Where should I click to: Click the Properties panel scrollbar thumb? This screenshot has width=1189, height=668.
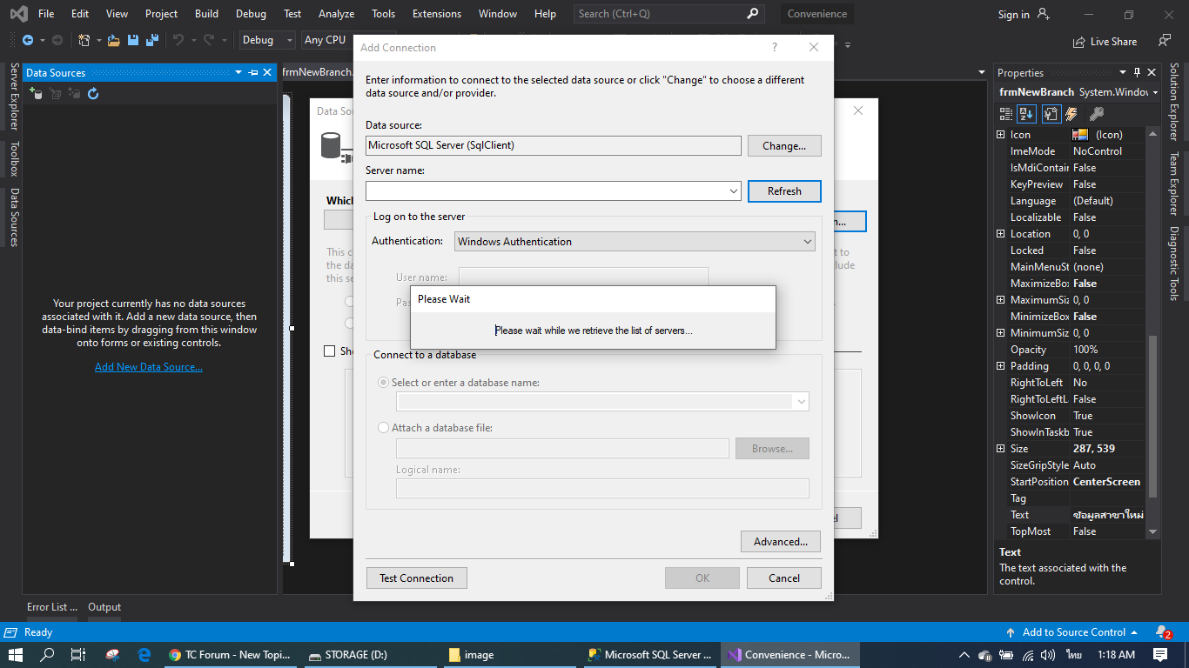[x=1153, y=417]
